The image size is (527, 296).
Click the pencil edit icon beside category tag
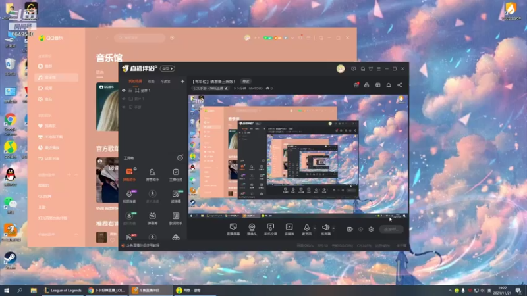pos(226,88)
